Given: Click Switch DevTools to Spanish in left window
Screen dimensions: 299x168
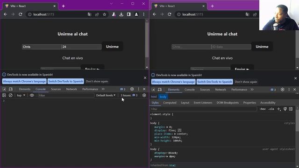Looking at the screenshot, I should (66, 81).
